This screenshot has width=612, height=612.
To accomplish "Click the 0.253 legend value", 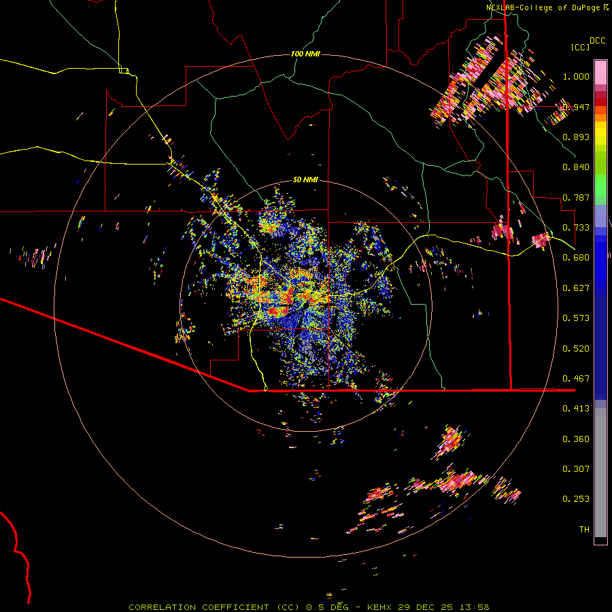I will tap(576, 499).
